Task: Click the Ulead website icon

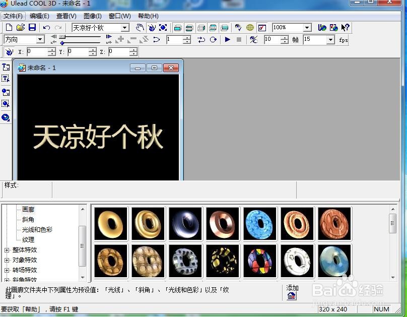Action: 322,28
